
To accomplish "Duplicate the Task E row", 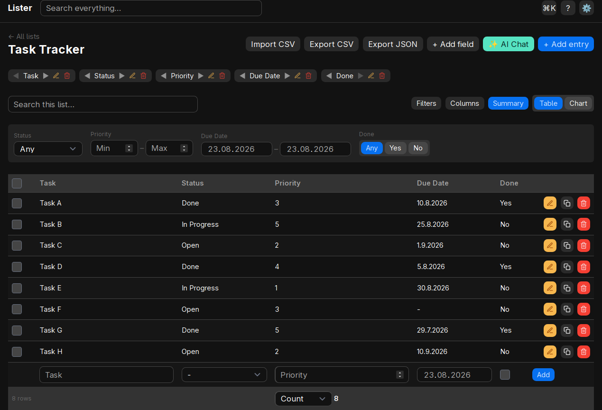I will pyautogui.click(x=567, y=288).
